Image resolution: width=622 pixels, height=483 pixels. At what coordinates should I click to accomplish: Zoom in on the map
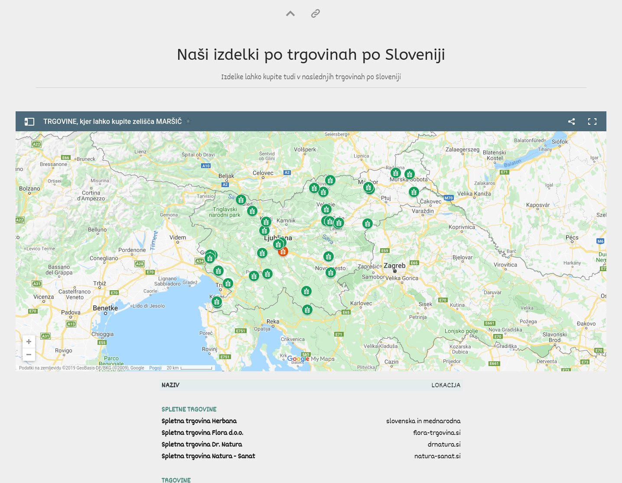click(29, 341)
